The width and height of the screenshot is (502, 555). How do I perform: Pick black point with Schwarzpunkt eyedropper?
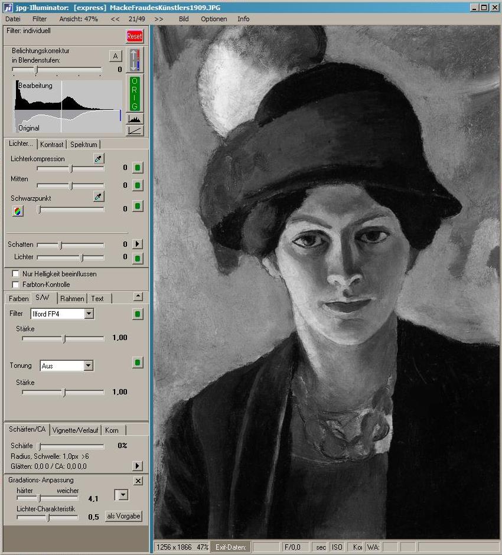(99, 197)
